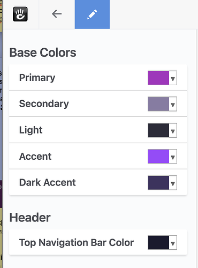Click the Dark Accent row label

click(x=47, y=182)
